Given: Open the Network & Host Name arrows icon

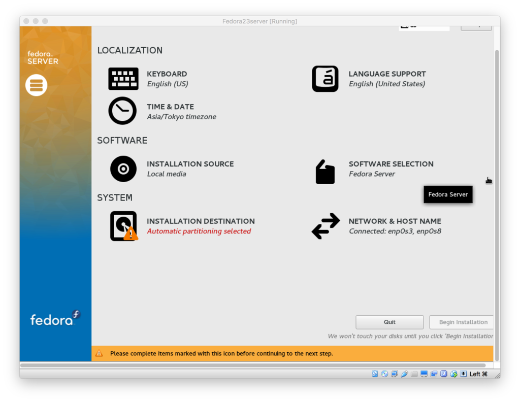Looking at the screenshot, I should tap(326, 226).
